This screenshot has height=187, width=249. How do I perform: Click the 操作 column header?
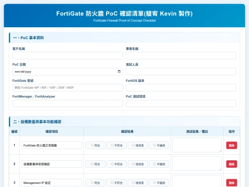pyautogui.click(x=231, y=132)
